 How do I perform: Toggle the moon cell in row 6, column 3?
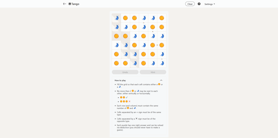(x=134, y=63)
